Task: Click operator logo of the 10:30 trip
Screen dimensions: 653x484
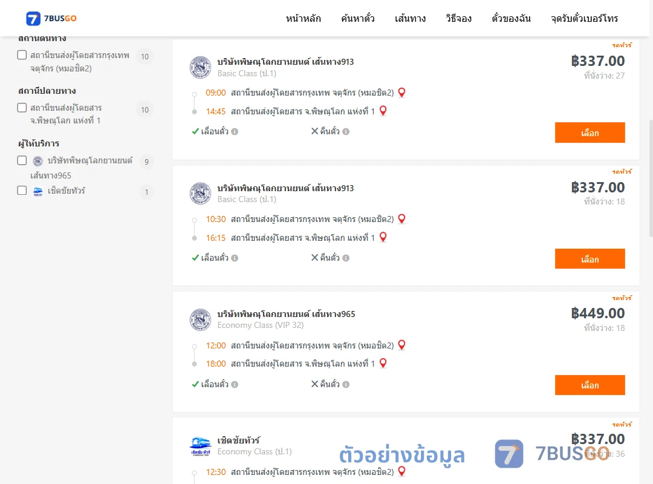Action: point(200,194)
